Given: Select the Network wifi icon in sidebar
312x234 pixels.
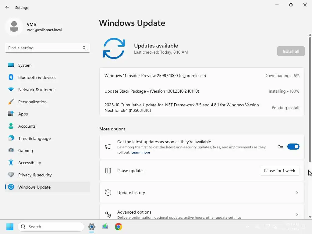Looking at the screenshot, I should [x=11, y=90].
